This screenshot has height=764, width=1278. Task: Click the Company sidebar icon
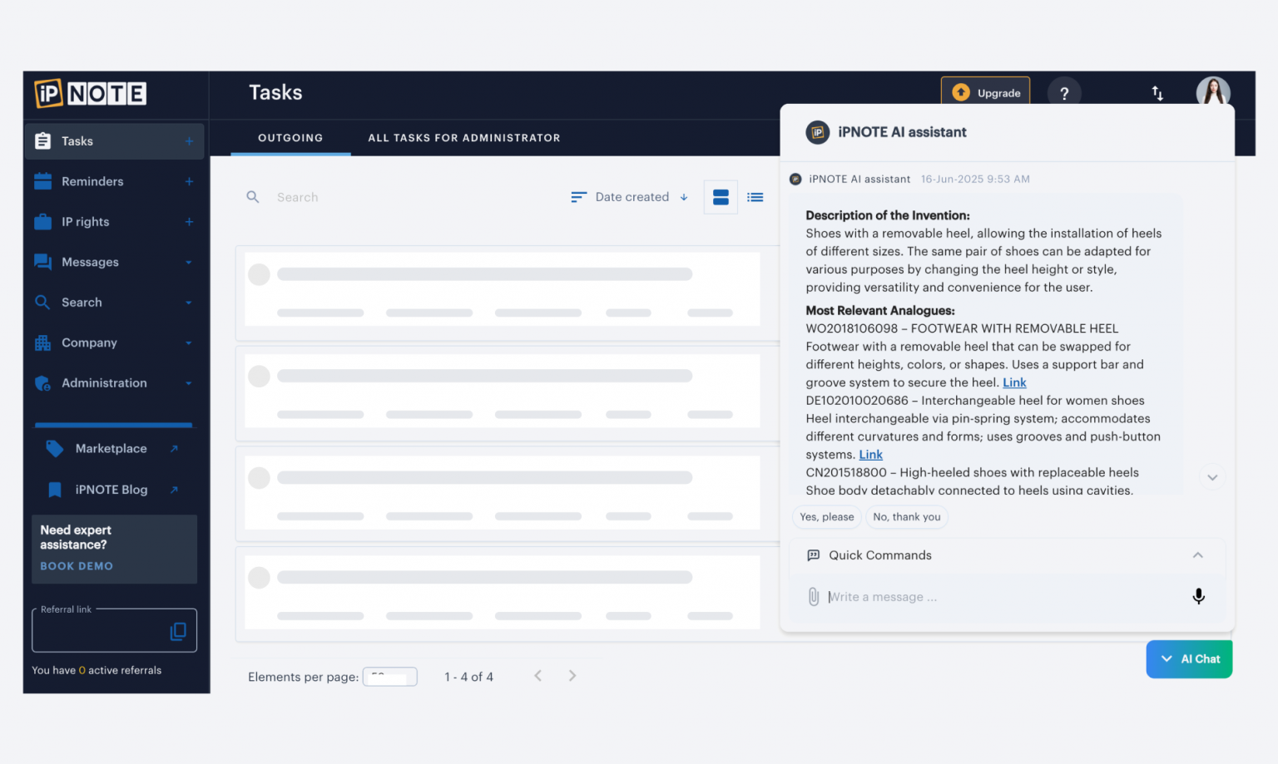[x=43, y=343]
